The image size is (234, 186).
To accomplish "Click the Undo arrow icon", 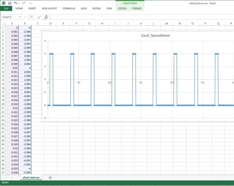I will [16, 3].
